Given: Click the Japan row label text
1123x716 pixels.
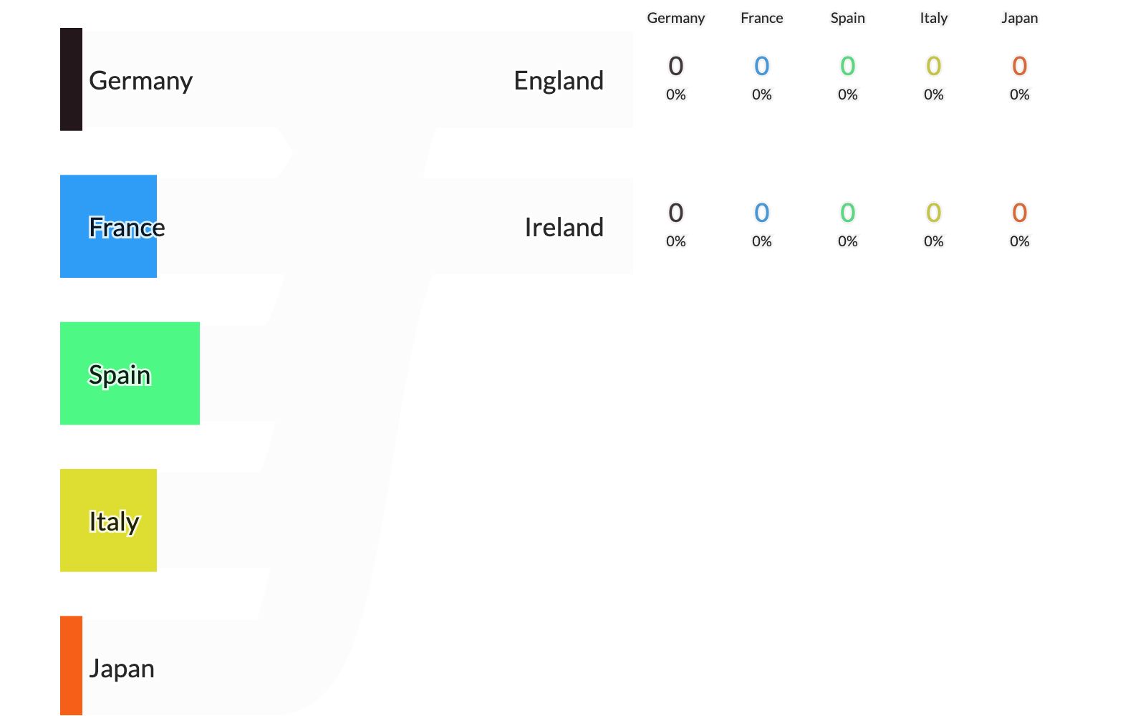Looking at the screenshot, I should click(x=122, y=668).
